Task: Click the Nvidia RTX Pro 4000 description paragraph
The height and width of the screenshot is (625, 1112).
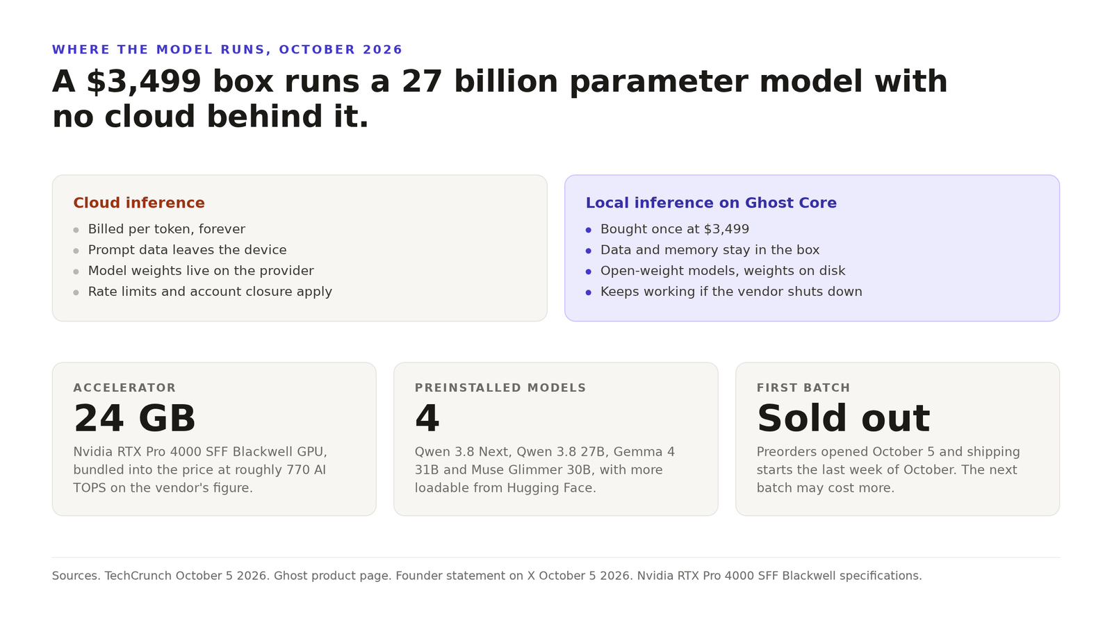Action: pyautogui.click(x=200, y=470)
